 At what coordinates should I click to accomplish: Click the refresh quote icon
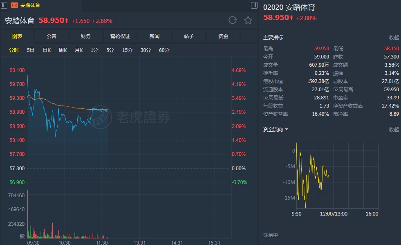tap(233, 20)
